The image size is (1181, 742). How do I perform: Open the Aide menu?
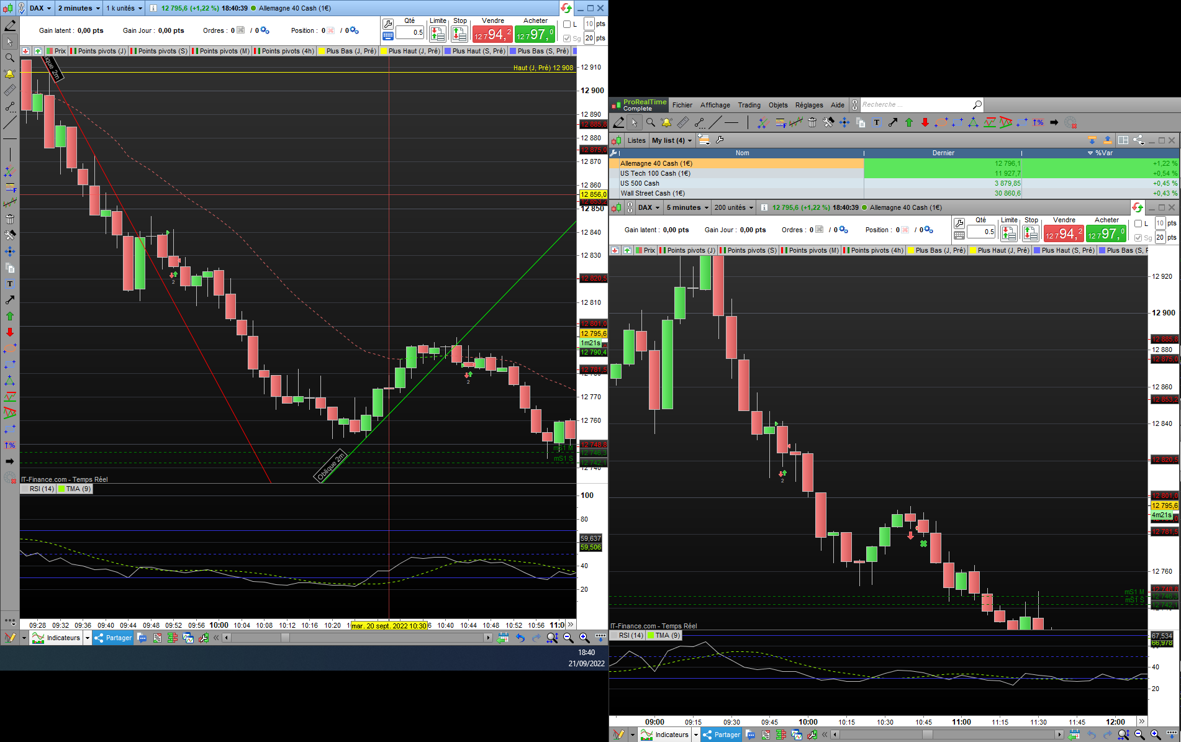838,105
